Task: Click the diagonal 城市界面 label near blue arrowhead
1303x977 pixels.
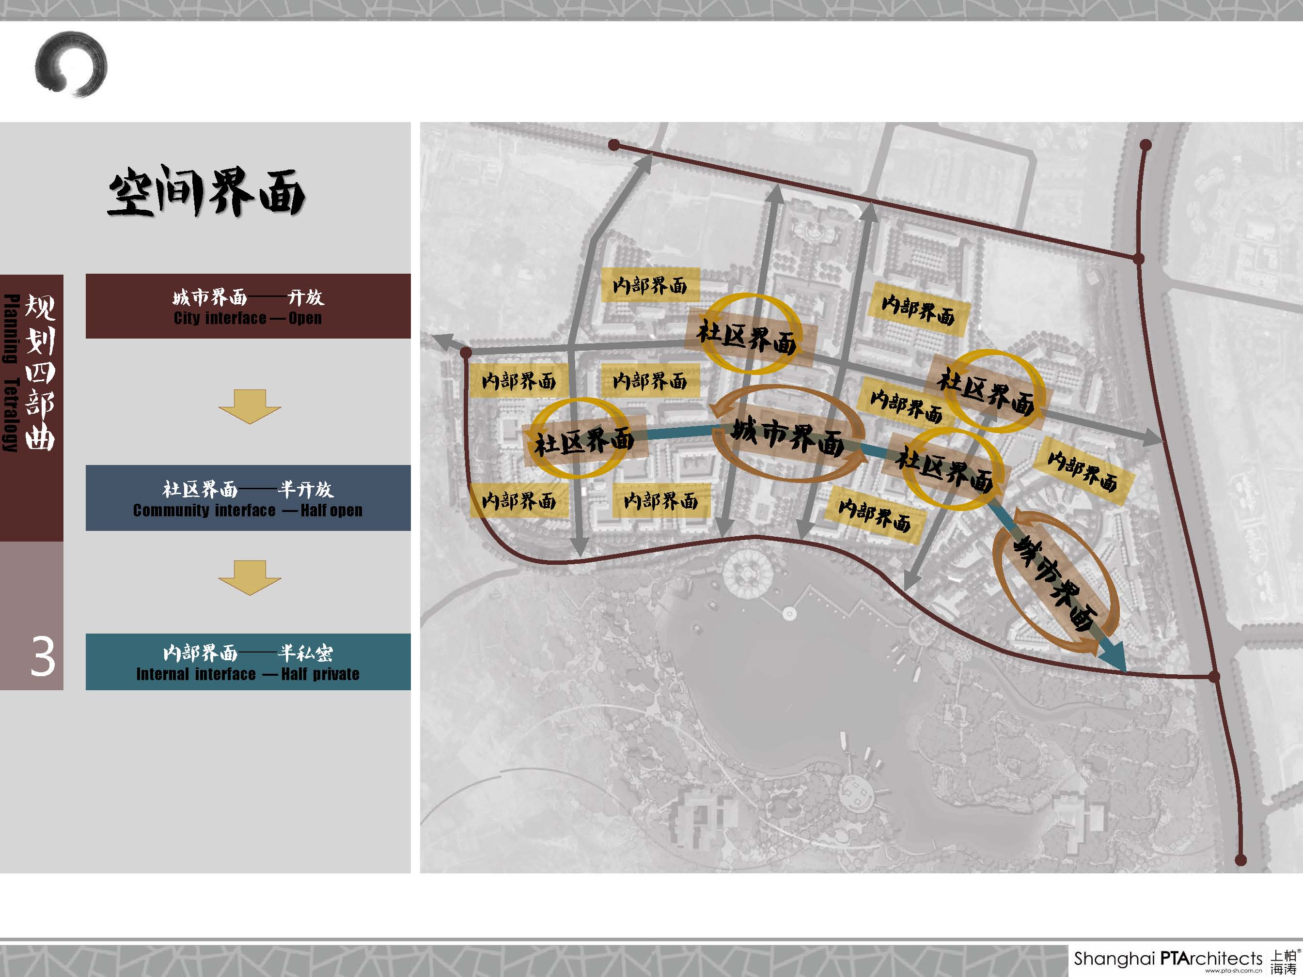Action: (1055, 584)
